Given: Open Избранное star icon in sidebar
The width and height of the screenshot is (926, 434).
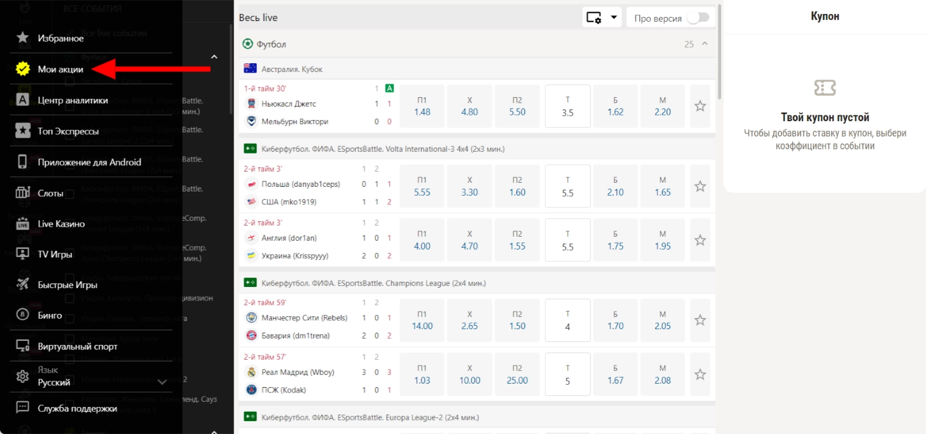Looking at the screenshot, I should [x=23, y=37].
